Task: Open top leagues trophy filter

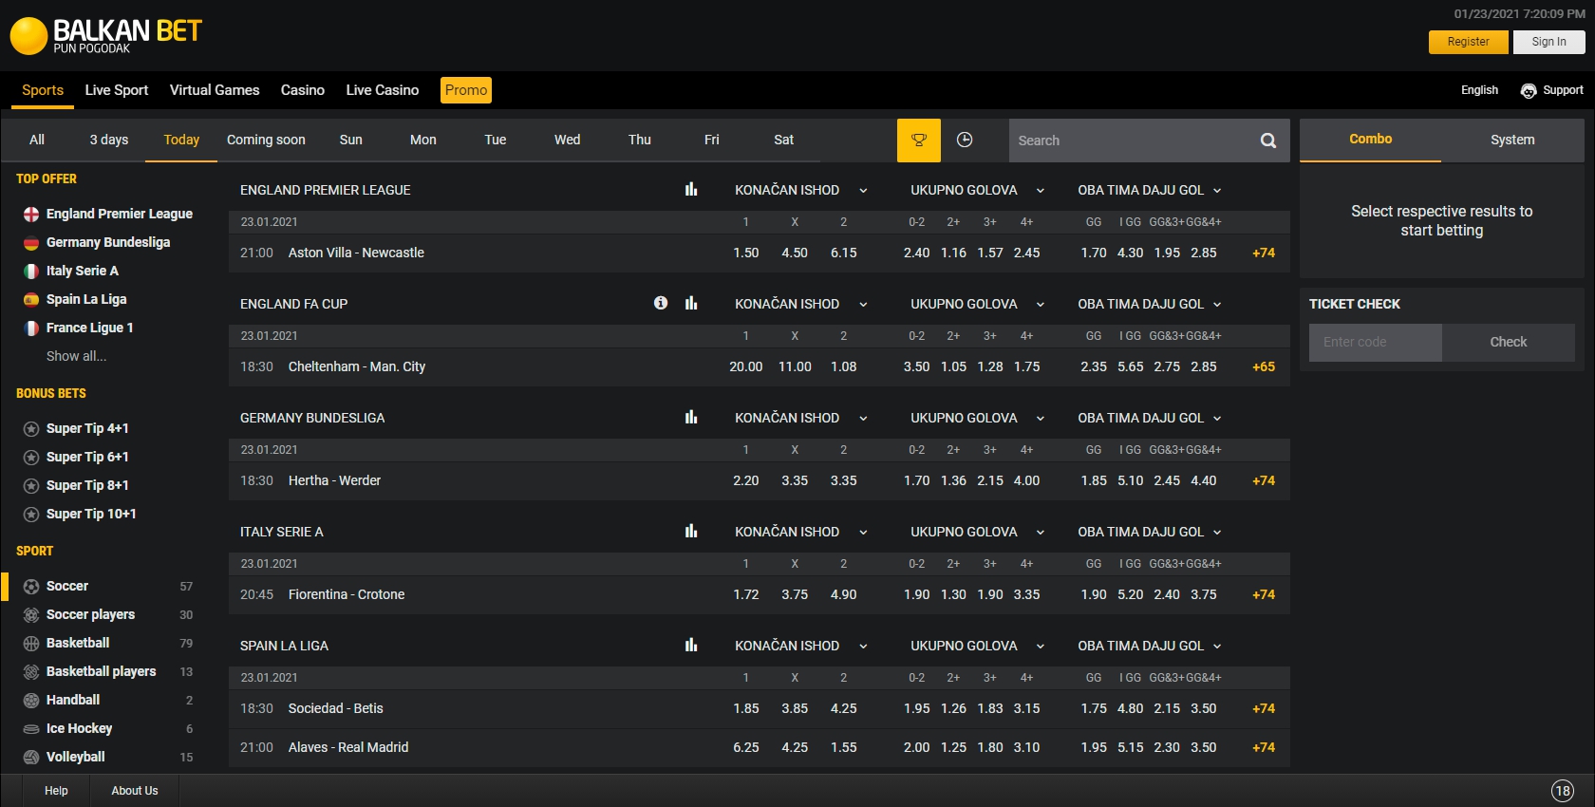Action: click(x=918, y=140)
